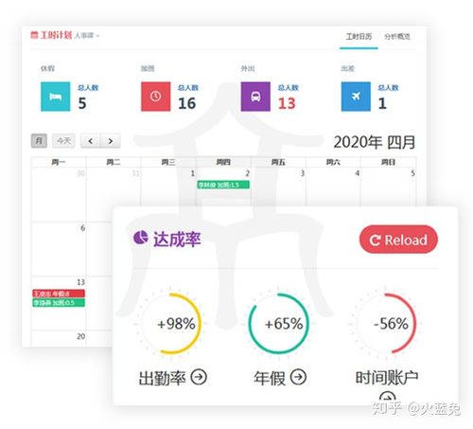
Task: Click the blue airplane icon for 出差
Action: [x=356, y=97]
